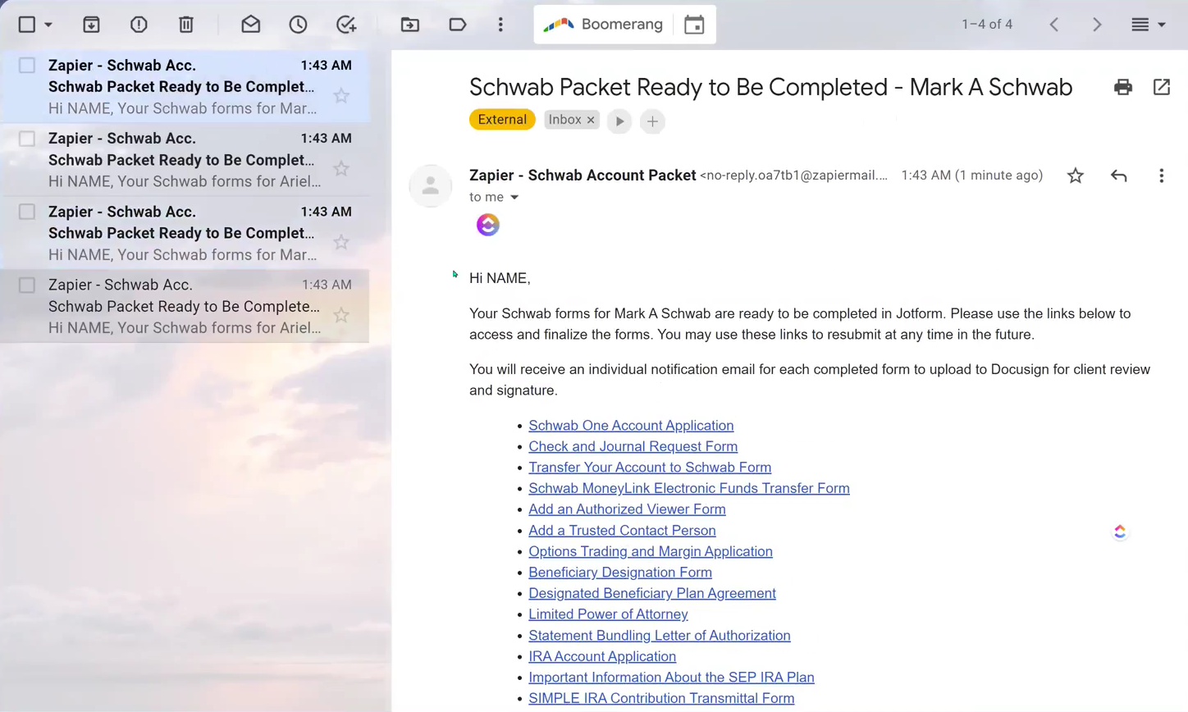The image size is (1188, 712).
Task: Open the split pane mode dropdown arrow
Action: (x=1162, y=25)
